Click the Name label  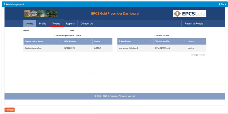pyautogui.click(x=26, y=31)
